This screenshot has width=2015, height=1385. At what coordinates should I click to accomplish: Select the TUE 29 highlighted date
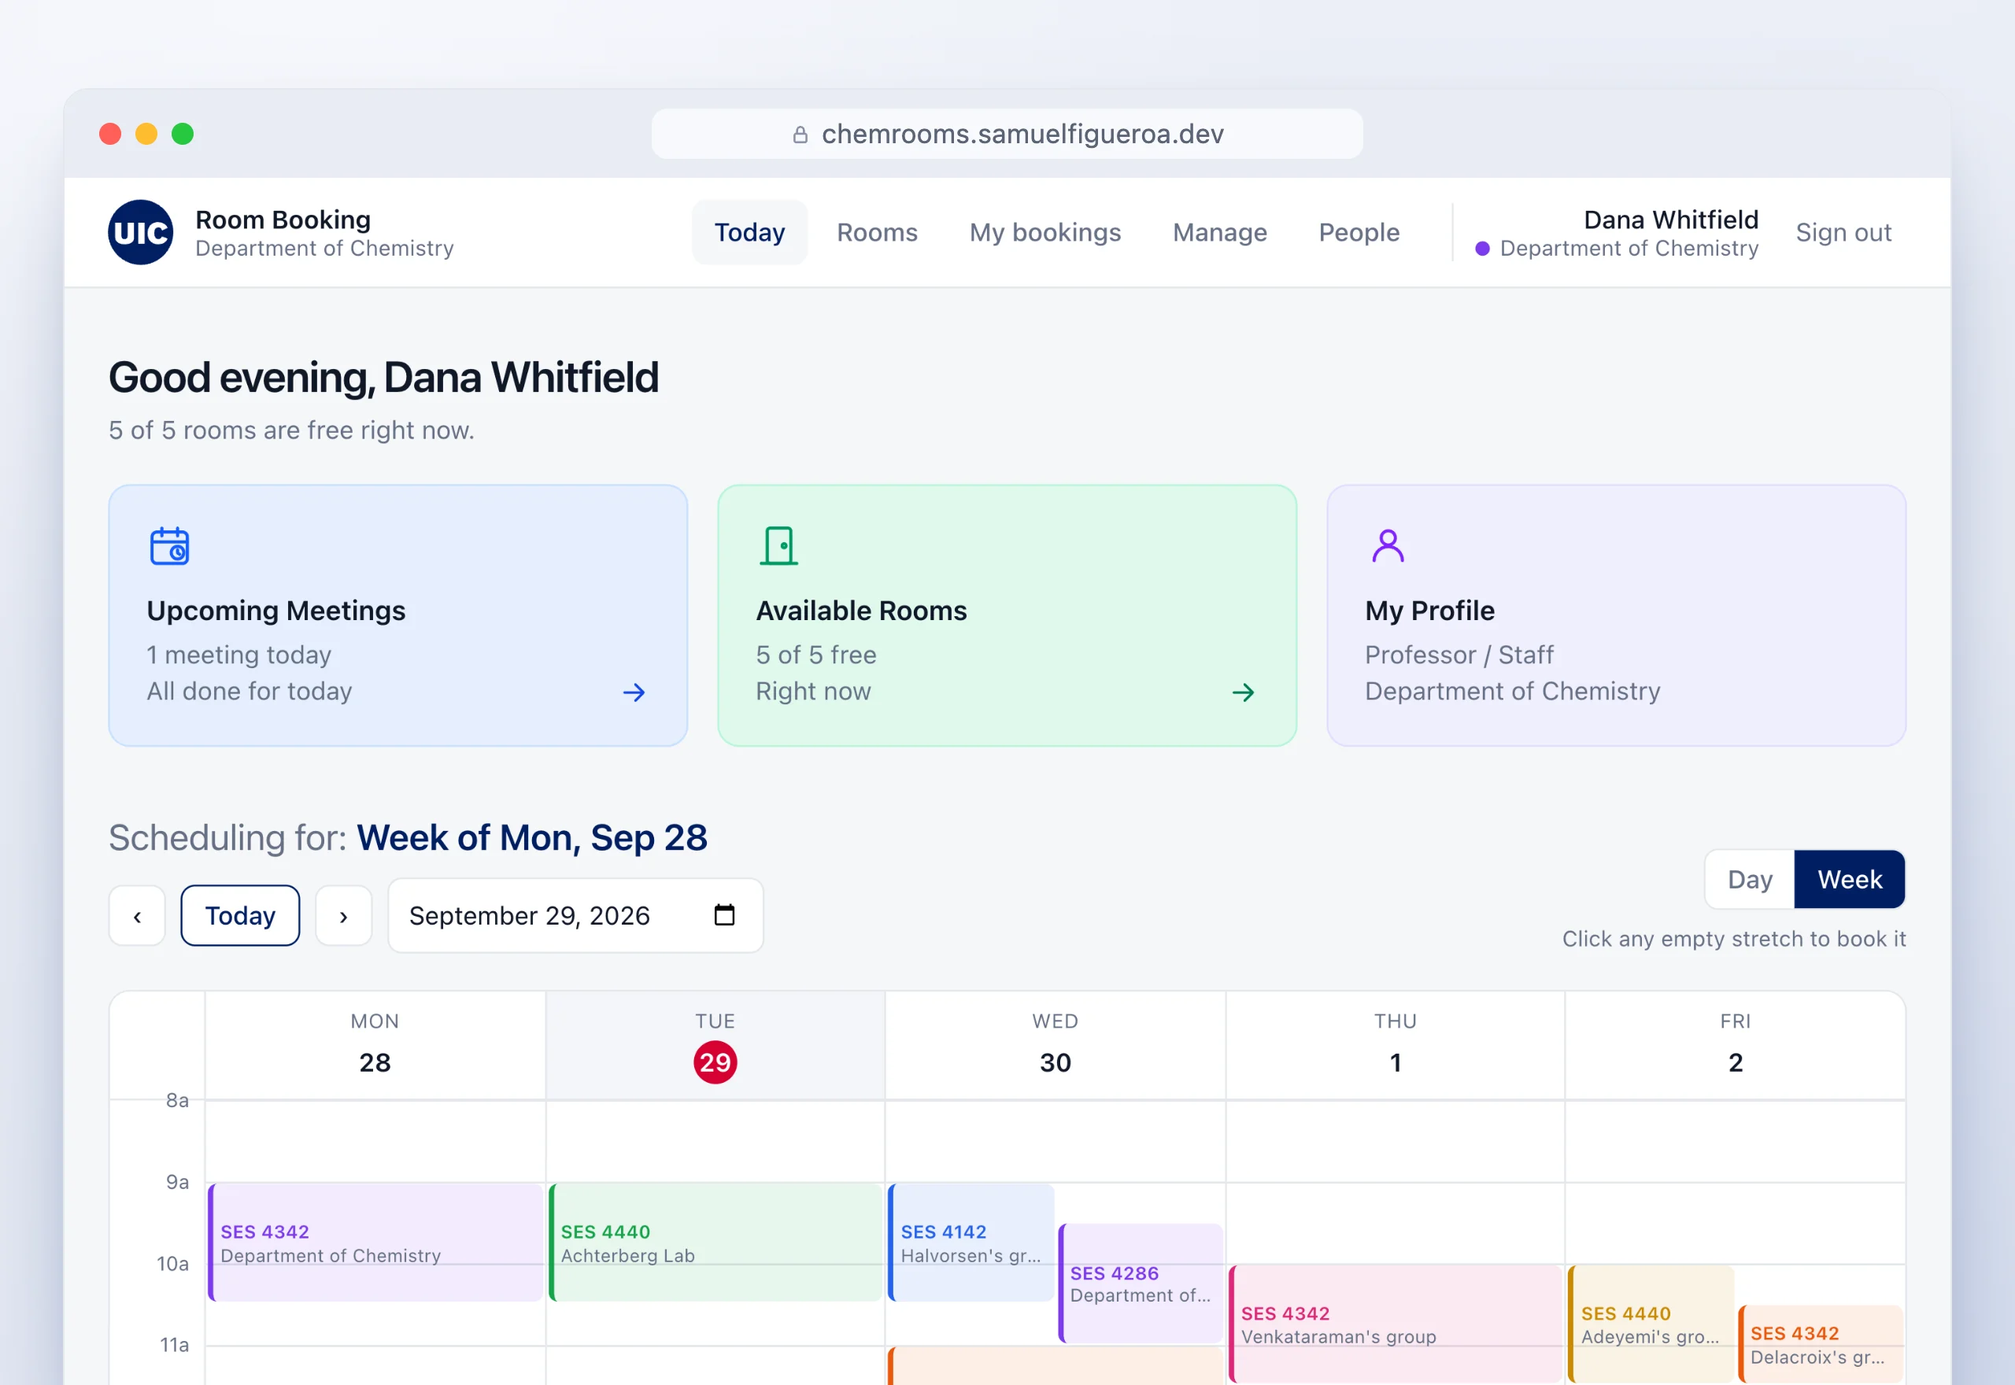(x=715, y=1062)
